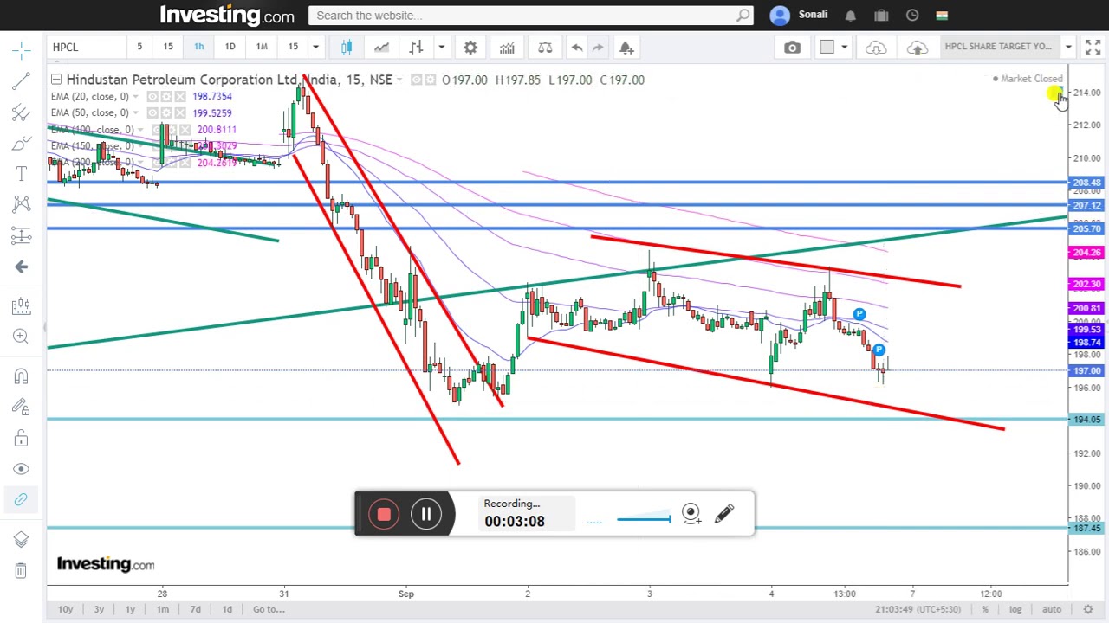Select the 5 minute interval
This screenshot has height=623, width=1109.
139,47
